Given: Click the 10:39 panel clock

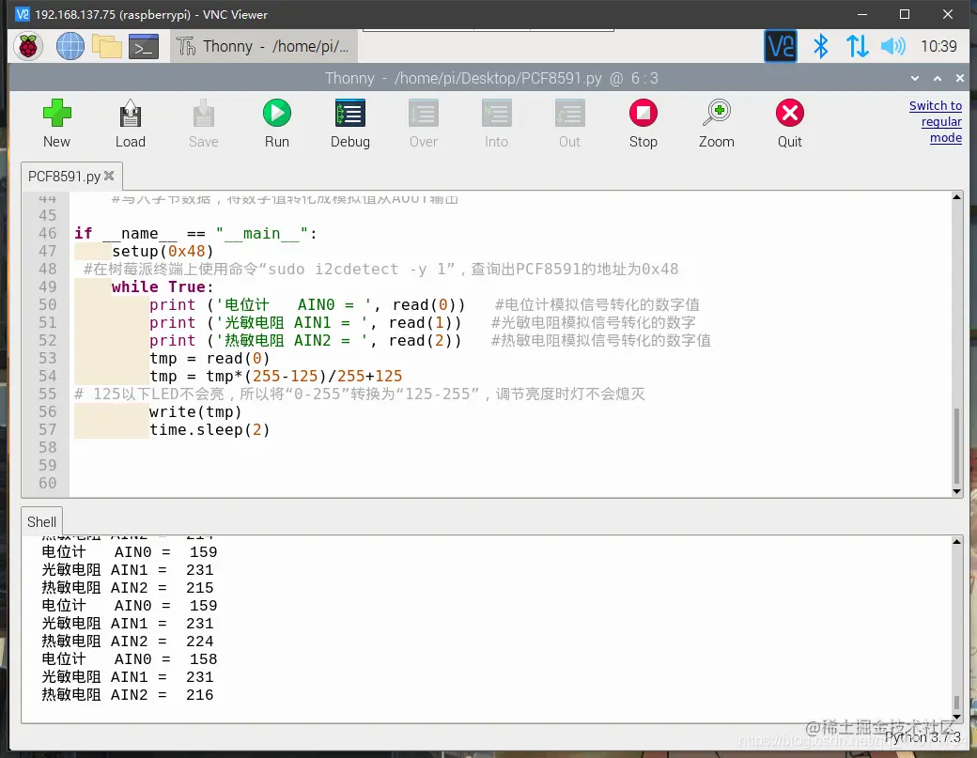Looking at the screenshot, I should pos(938,46).
